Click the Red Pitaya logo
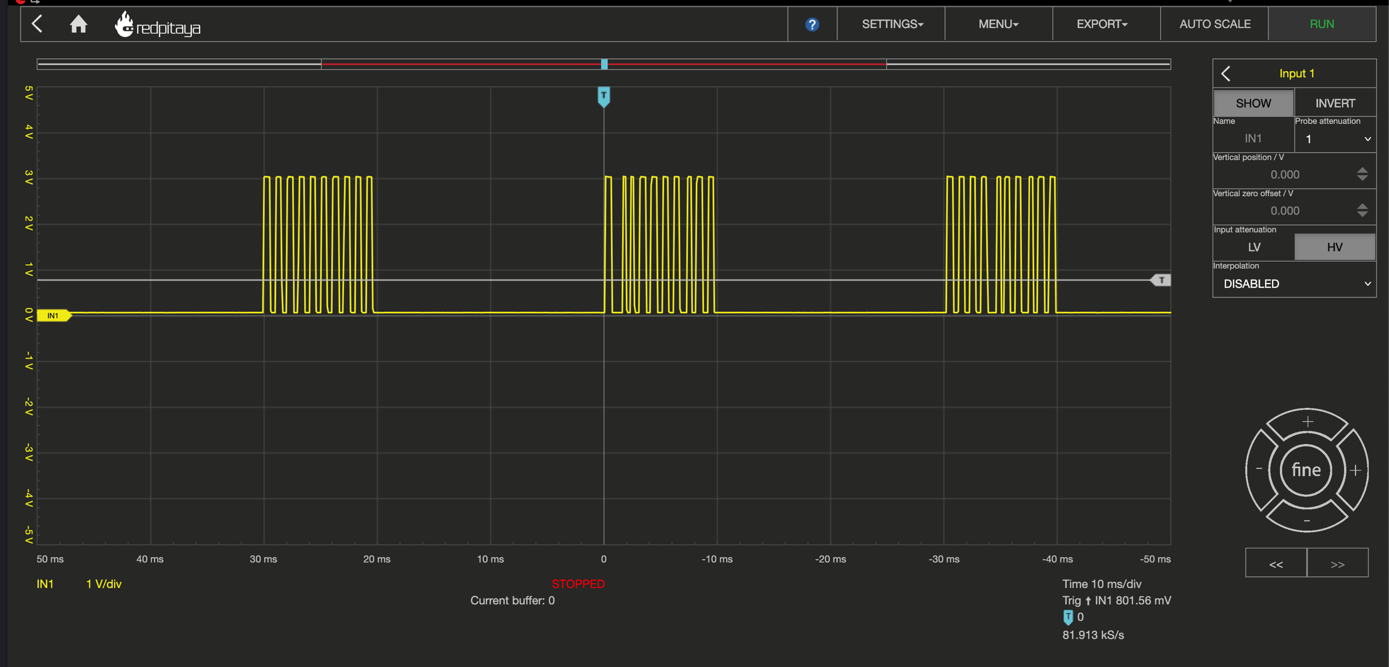The width and height of the screenshot is (1389, 667). [158, 26]
